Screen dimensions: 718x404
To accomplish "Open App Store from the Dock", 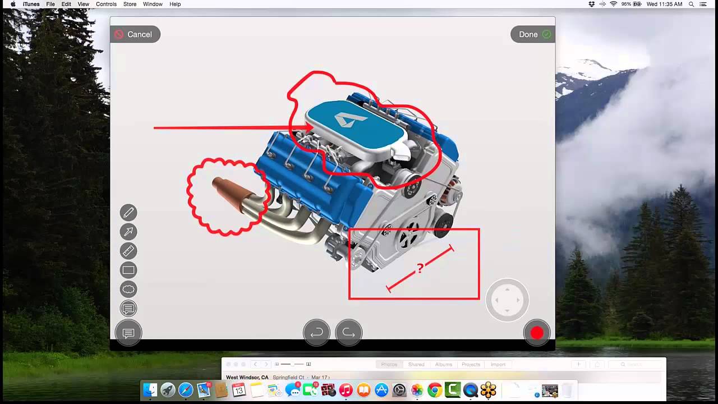I will (381, 390).
